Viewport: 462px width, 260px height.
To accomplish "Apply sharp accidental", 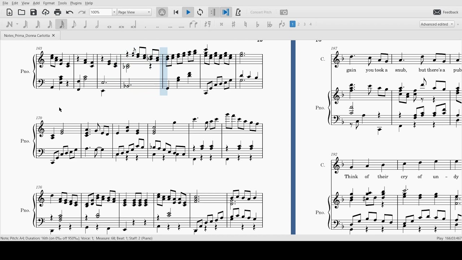I will point(234,24).
